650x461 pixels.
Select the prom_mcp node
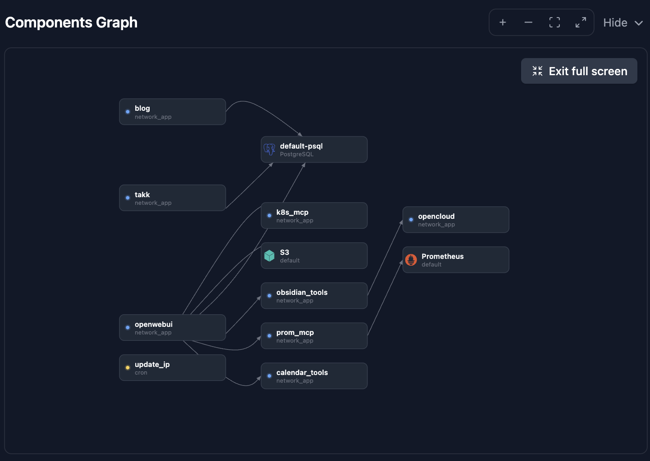coord(314,336)
